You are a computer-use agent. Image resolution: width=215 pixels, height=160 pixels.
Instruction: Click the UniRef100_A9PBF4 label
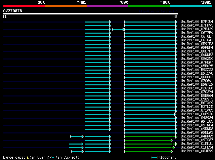coord(197,48)
